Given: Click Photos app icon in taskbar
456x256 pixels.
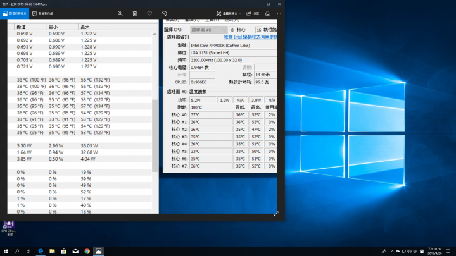Looking at the screenshot, I should tap(99, 252).
